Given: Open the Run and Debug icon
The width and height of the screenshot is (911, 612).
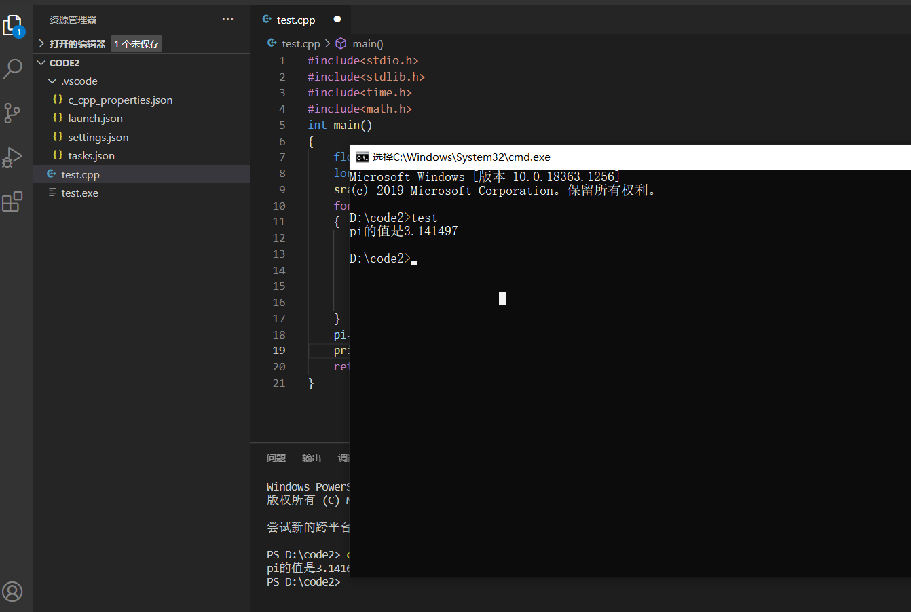Looking at the screenshot, I should click(12, 157).
